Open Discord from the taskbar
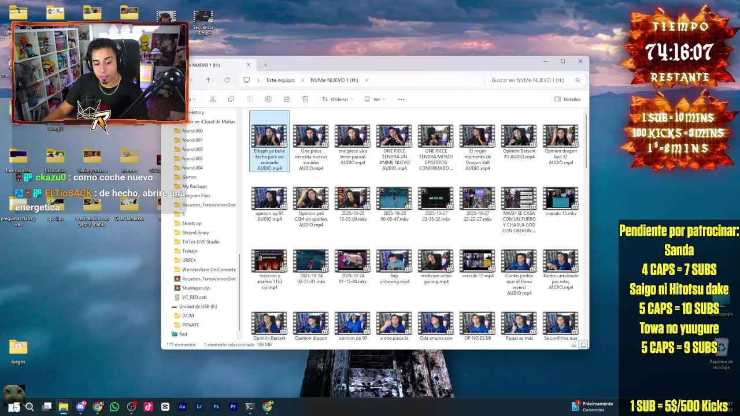This screenshot has width=740, height=416. pyautogui.click(x=81, y=407)
